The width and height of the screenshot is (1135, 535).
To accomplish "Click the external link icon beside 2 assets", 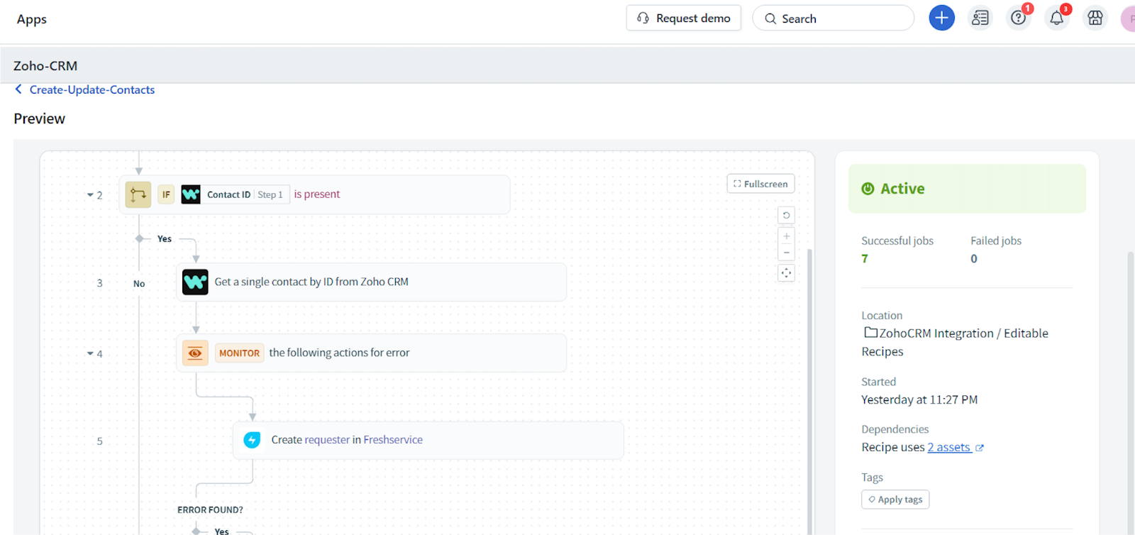I will click(x=980, y=448).
